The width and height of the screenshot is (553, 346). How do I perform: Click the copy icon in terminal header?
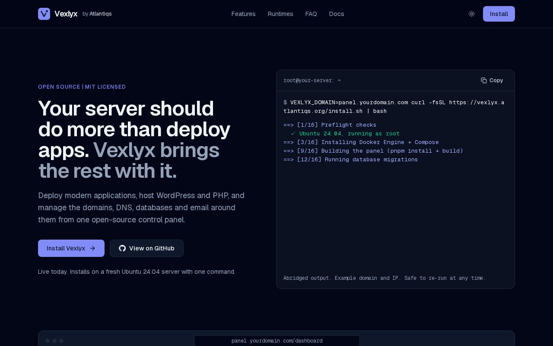pyautogui.click(x=484, y=80)
